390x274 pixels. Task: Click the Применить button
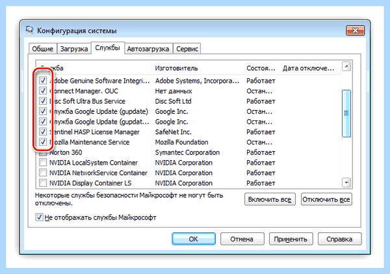tap(291, 239)
